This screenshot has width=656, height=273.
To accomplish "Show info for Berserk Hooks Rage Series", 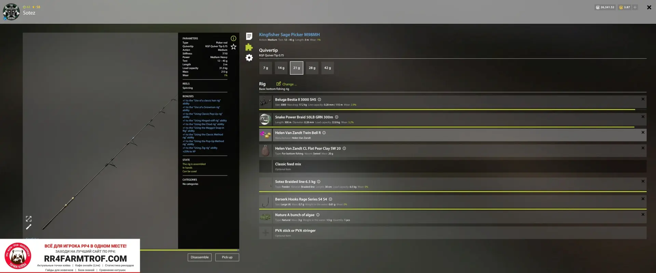I will pos(330,199).
